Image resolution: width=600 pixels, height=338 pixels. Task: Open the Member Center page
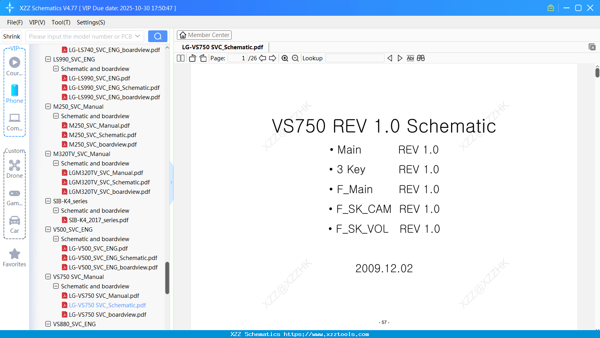[204, 35]
